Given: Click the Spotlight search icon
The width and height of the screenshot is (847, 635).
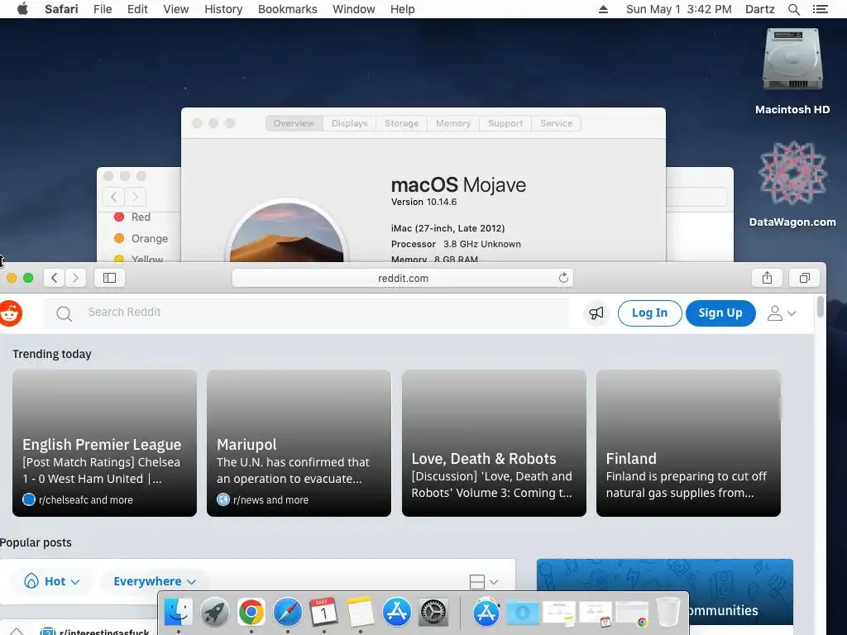Looking at the screenshot, I should [x=793, y=9].
